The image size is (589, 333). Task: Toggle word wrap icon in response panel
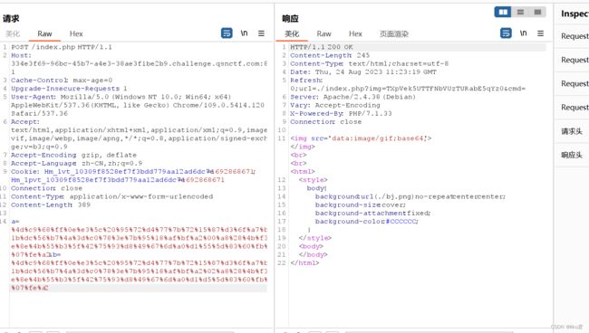tap(506, 33)
